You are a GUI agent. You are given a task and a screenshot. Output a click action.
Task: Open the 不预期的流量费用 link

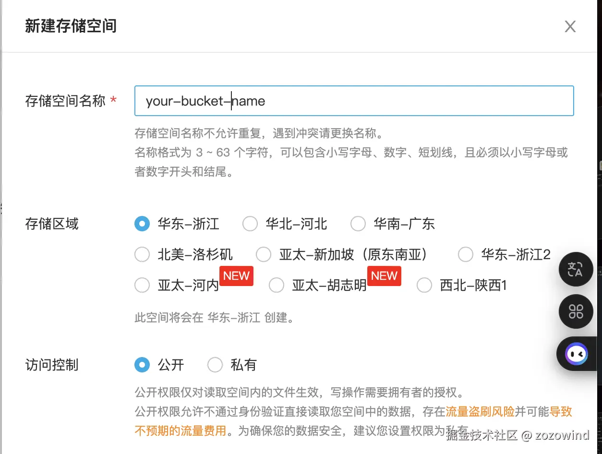[181, 430]
